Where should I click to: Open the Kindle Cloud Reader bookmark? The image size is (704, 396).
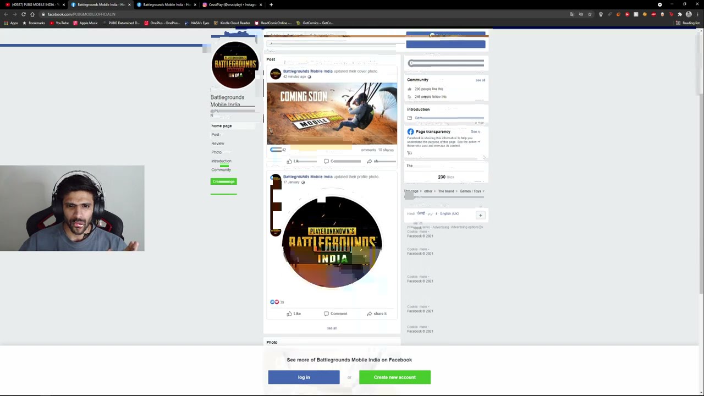[x=232, y=23]
